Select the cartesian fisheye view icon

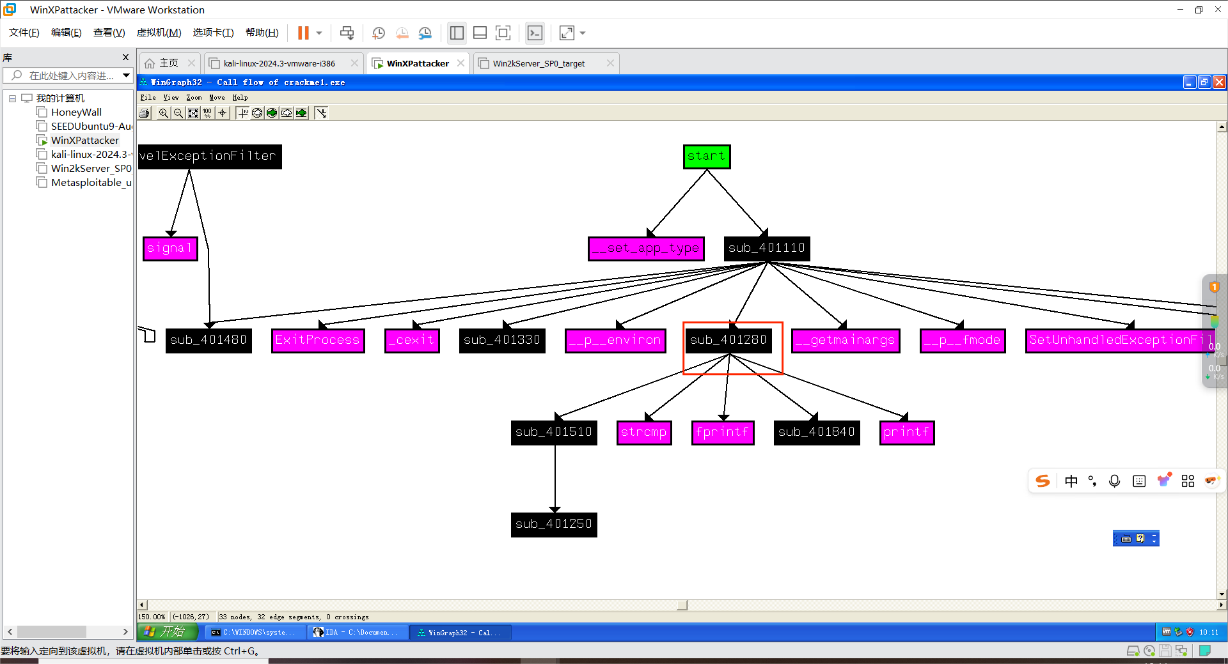pyautogui.click(x=287, y=113)
